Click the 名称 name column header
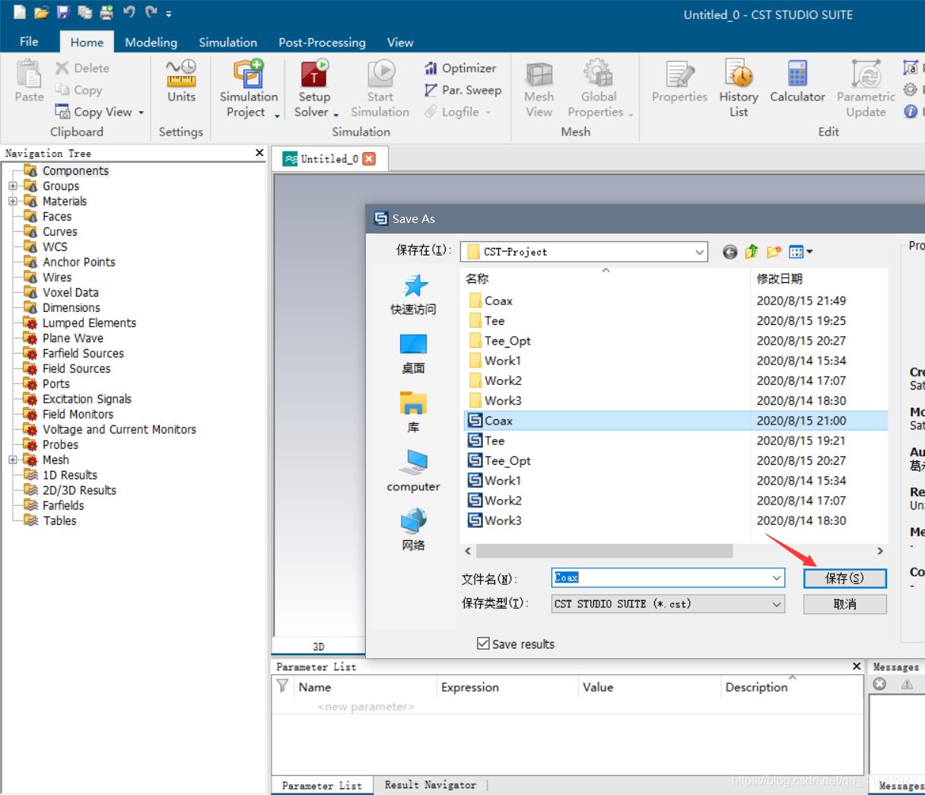 tap(606, 278)
